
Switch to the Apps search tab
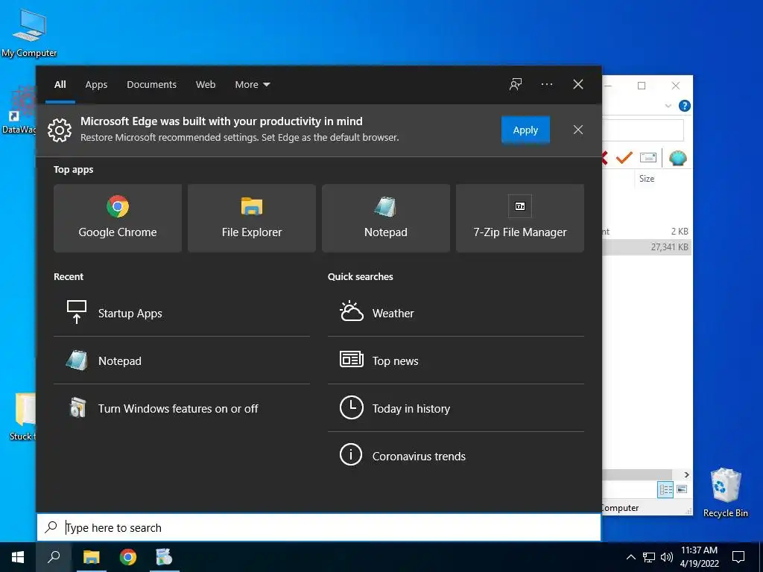point(96,85)
